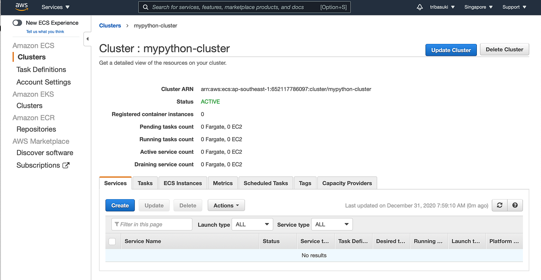
Task: Open the Capacity Providers tab
Action: click(347, 183)
